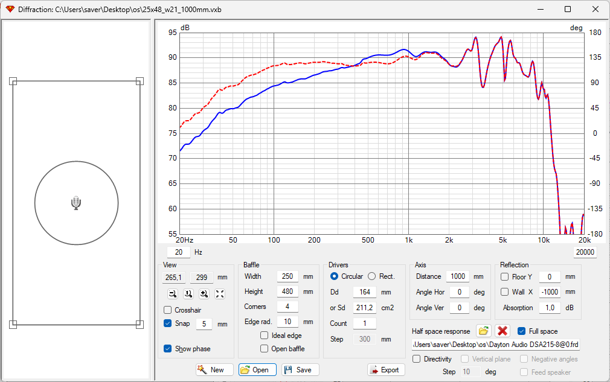The width and height of the screenshot is (610, 382).
Task: Select the Circular driver radio button
Action: [x=334, y=276]
